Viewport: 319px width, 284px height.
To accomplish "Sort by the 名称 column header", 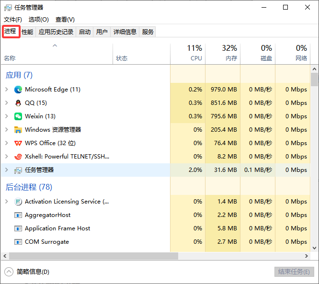I will (57, 54).
